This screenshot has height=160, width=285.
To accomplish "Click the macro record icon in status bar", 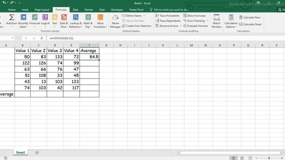I will pyautogui.click(x=6, y=158).
